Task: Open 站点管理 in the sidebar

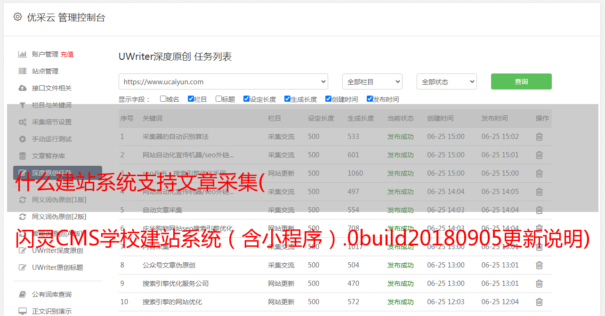Action: click(45, 71)
